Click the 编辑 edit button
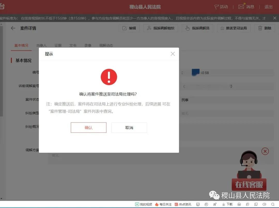 129,28
